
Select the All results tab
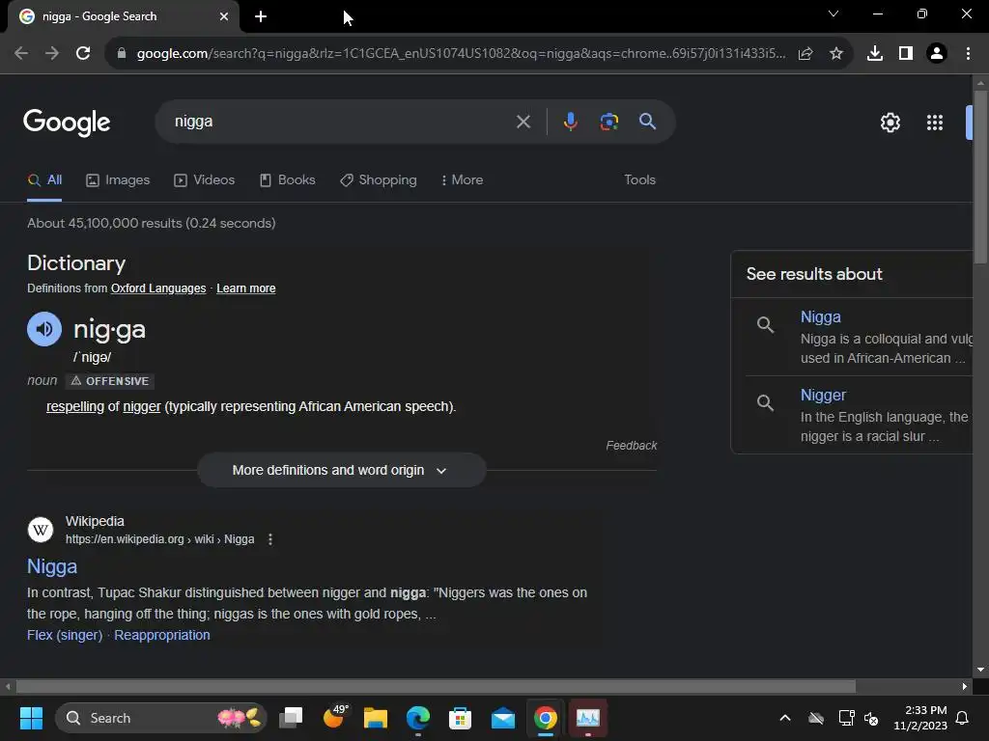(x=44, y=180)
